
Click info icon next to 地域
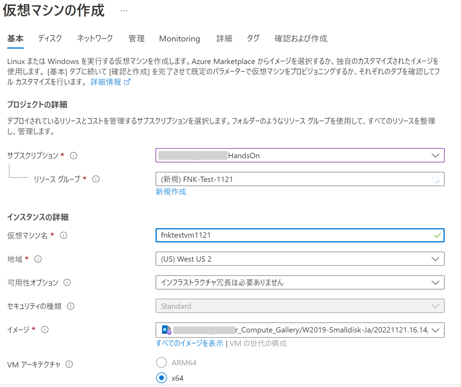click(x=38, y=259)
